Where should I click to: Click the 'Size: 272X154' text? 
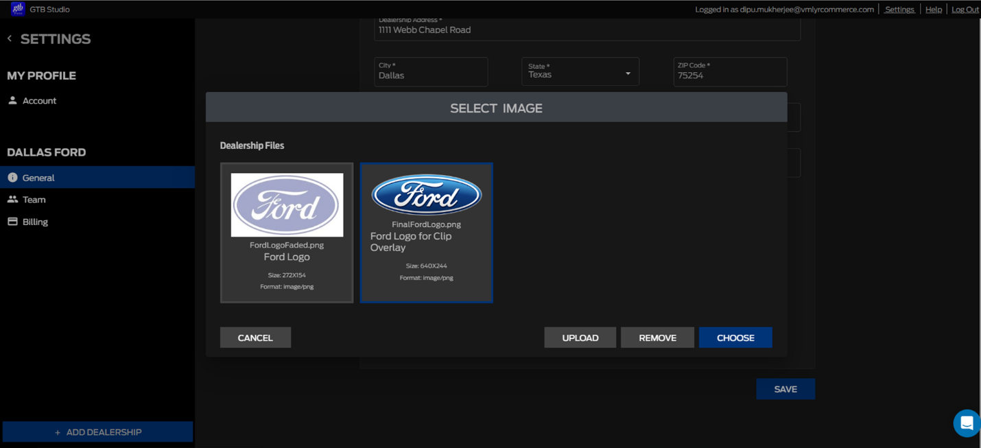point(287,275)
